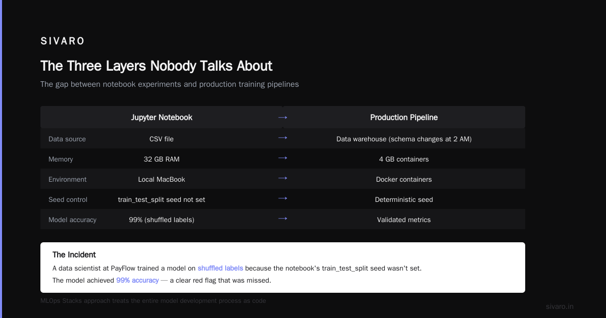
Task: Select the '4 GB containers' cell
Action: (x=404, y=159)
